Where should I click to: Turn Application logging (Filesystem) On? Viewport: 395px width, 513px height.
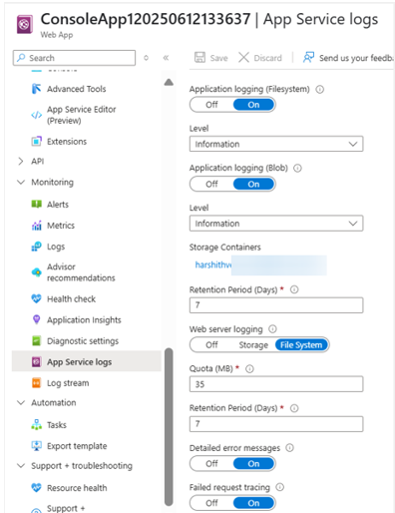[253, 105]
